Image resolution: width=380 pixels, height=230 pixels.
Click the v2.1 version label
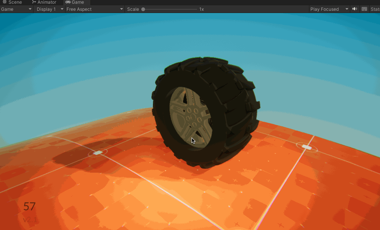click(x=30, y=220)
